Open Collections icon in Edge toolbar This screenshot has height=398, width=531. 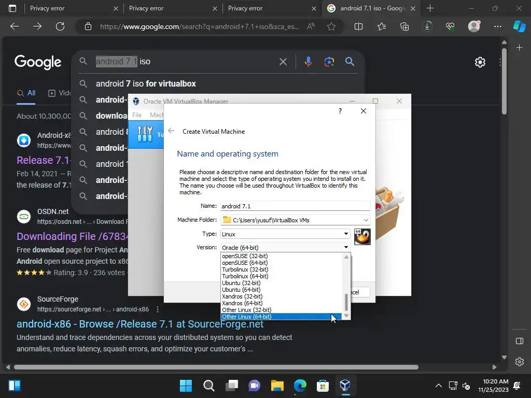pos(404,26)
